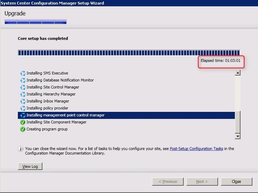The image size is (258, 193).
Task: Click status icon for Installing Hierarchy Manager
Action: click(x=23, y=94)
